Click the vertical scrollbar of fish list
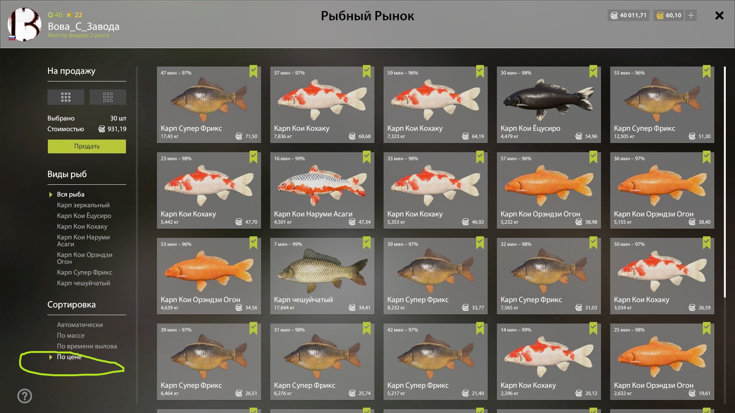Screen dimensions: 735x413 coord(725,182)
